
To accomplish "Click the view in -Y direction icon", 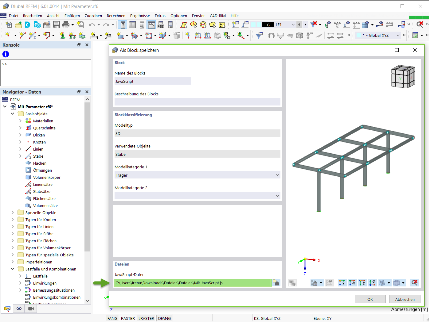I will [352, 283].
